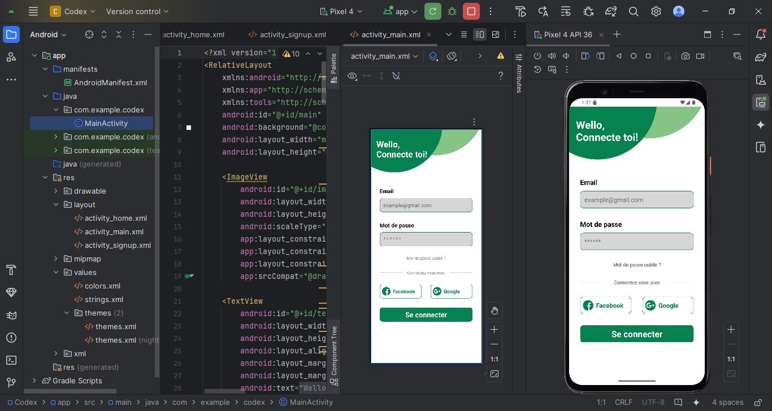Select the Split view mode icon
Screen dimensions: 772x411
pos(480,34)
